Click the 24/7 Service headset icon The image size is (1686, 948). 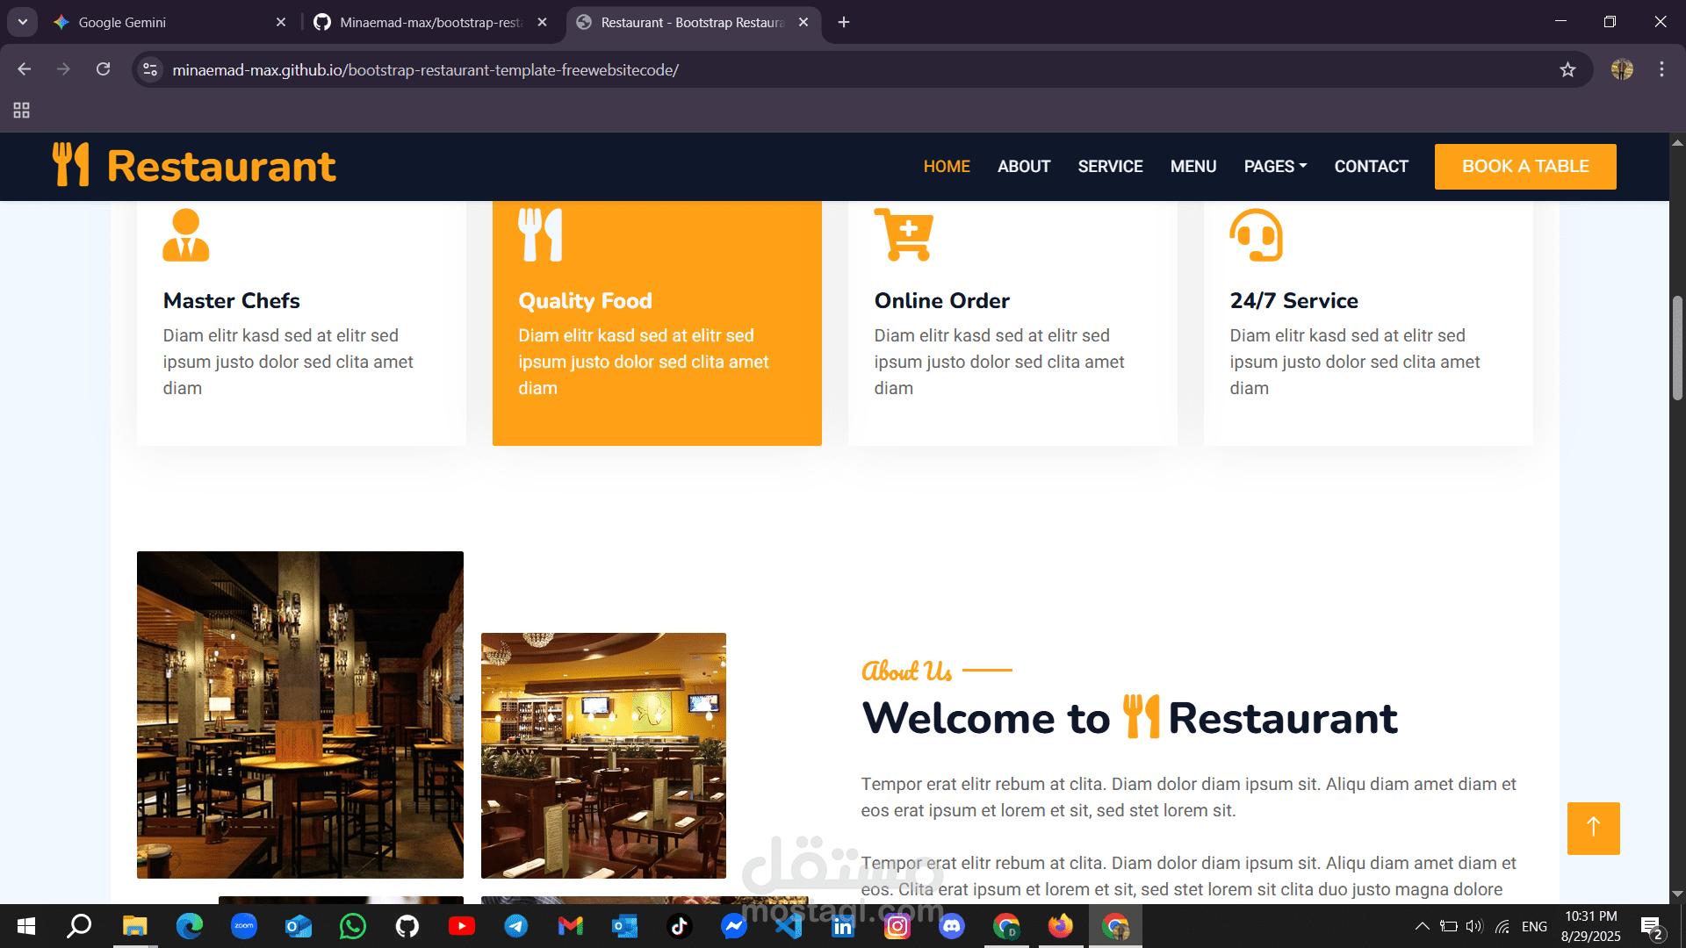click(x=1256, y=235)
